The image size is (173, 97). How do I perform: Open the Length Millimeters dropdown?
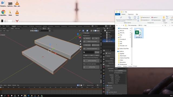point(120,77)
